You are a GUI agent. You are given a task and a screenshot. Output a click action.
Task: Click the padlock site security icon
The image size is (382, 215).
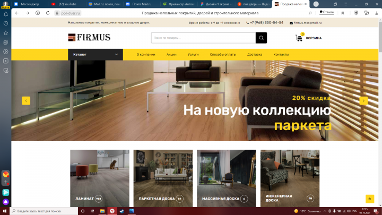coord(57,13)
